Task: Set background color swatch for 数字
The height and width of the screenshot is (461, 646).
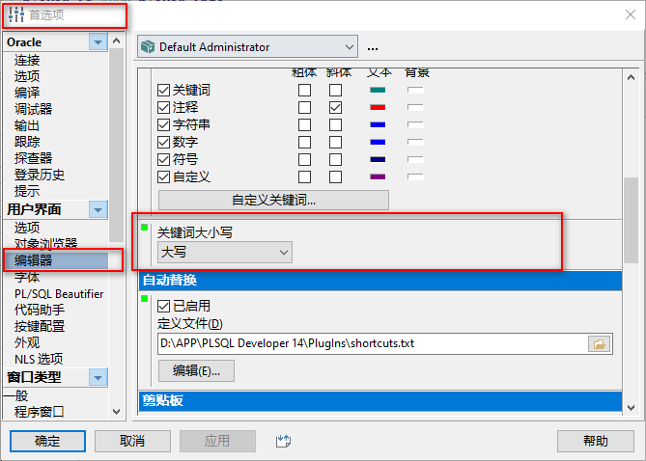Action: click(415, 142)
